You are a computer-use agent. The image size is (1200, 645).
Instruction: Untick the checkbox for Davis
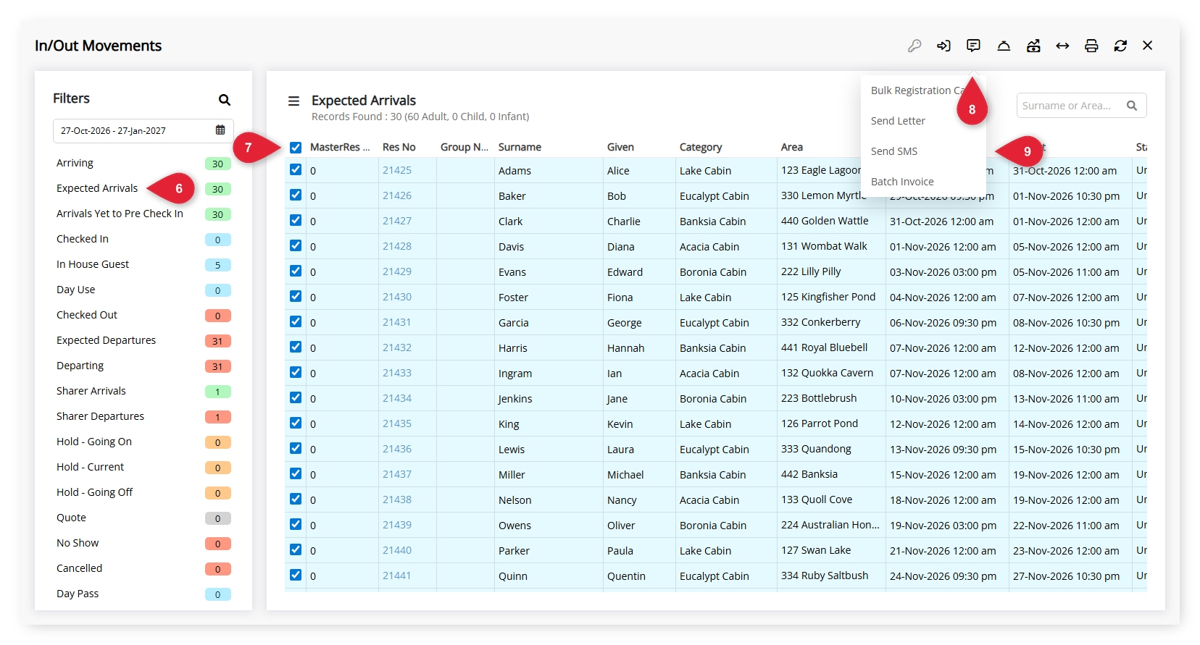click(x=296, y=245)
